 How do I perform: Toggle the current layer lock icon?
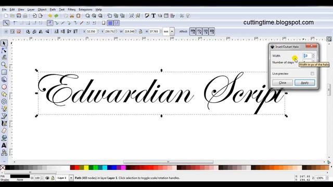pos(53,178)
